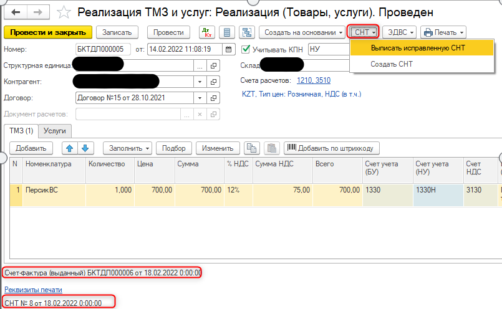Add document to favorites with star icon
Screen dimensions: 502x309
pos(64,12)
